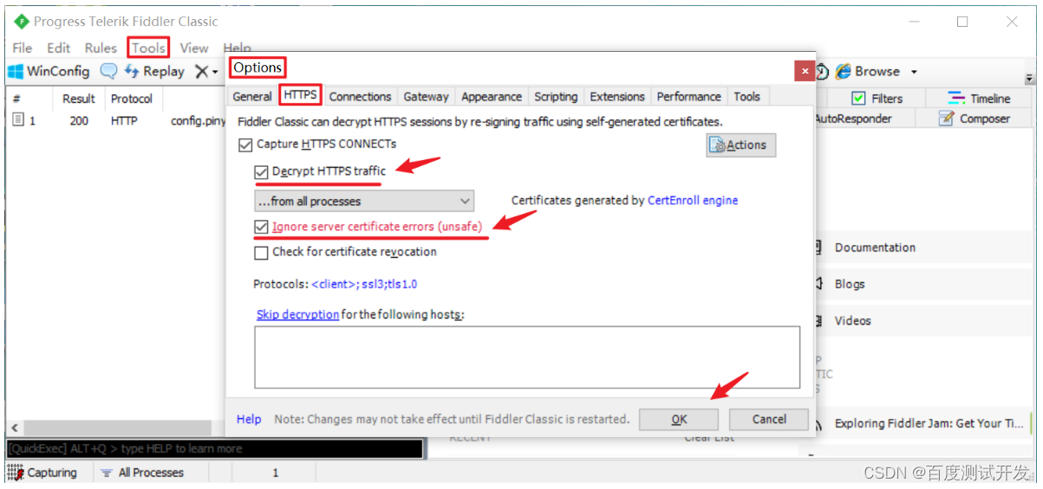Toggle Ignore server certificate errors checkbox

click(x=261, y=227)
